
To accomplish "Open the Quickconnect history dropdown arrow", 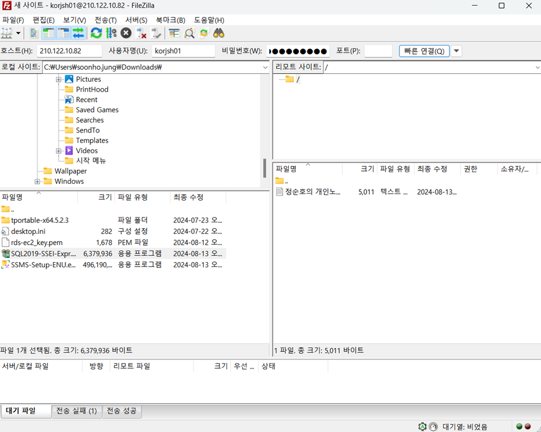I will tap(456, 51).
